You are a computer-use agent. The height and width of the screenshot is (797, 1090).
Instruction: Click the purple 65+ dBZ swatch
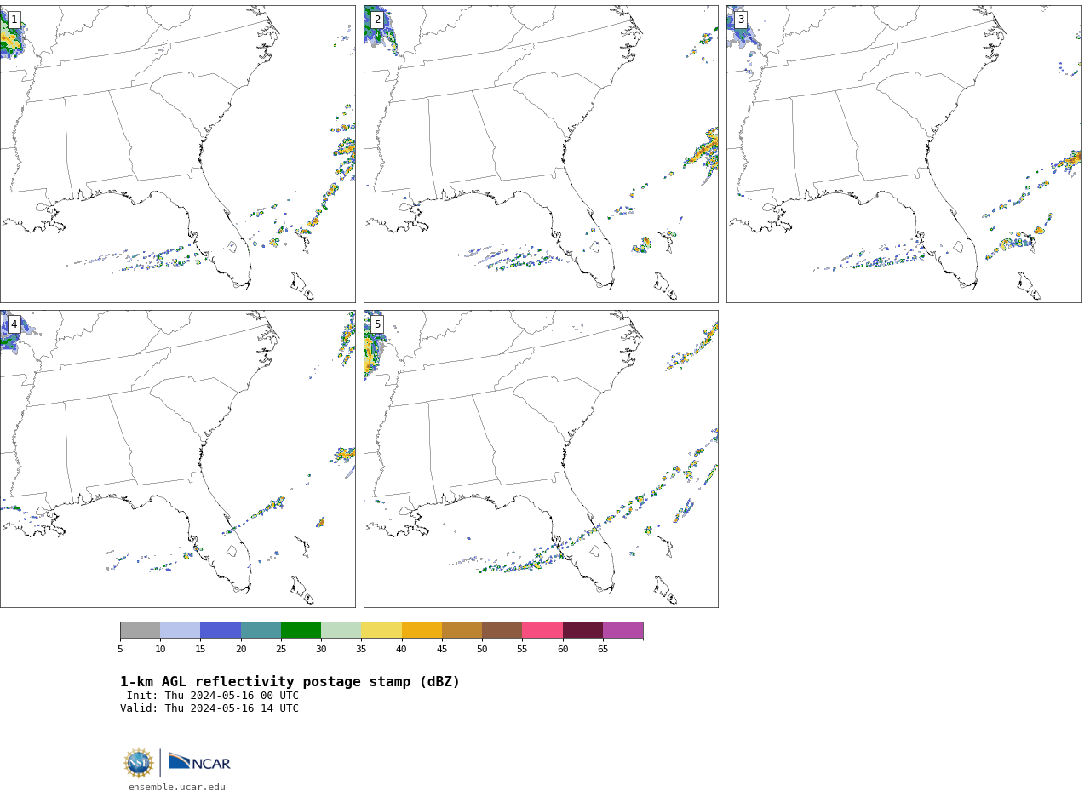tap(622, 630)
